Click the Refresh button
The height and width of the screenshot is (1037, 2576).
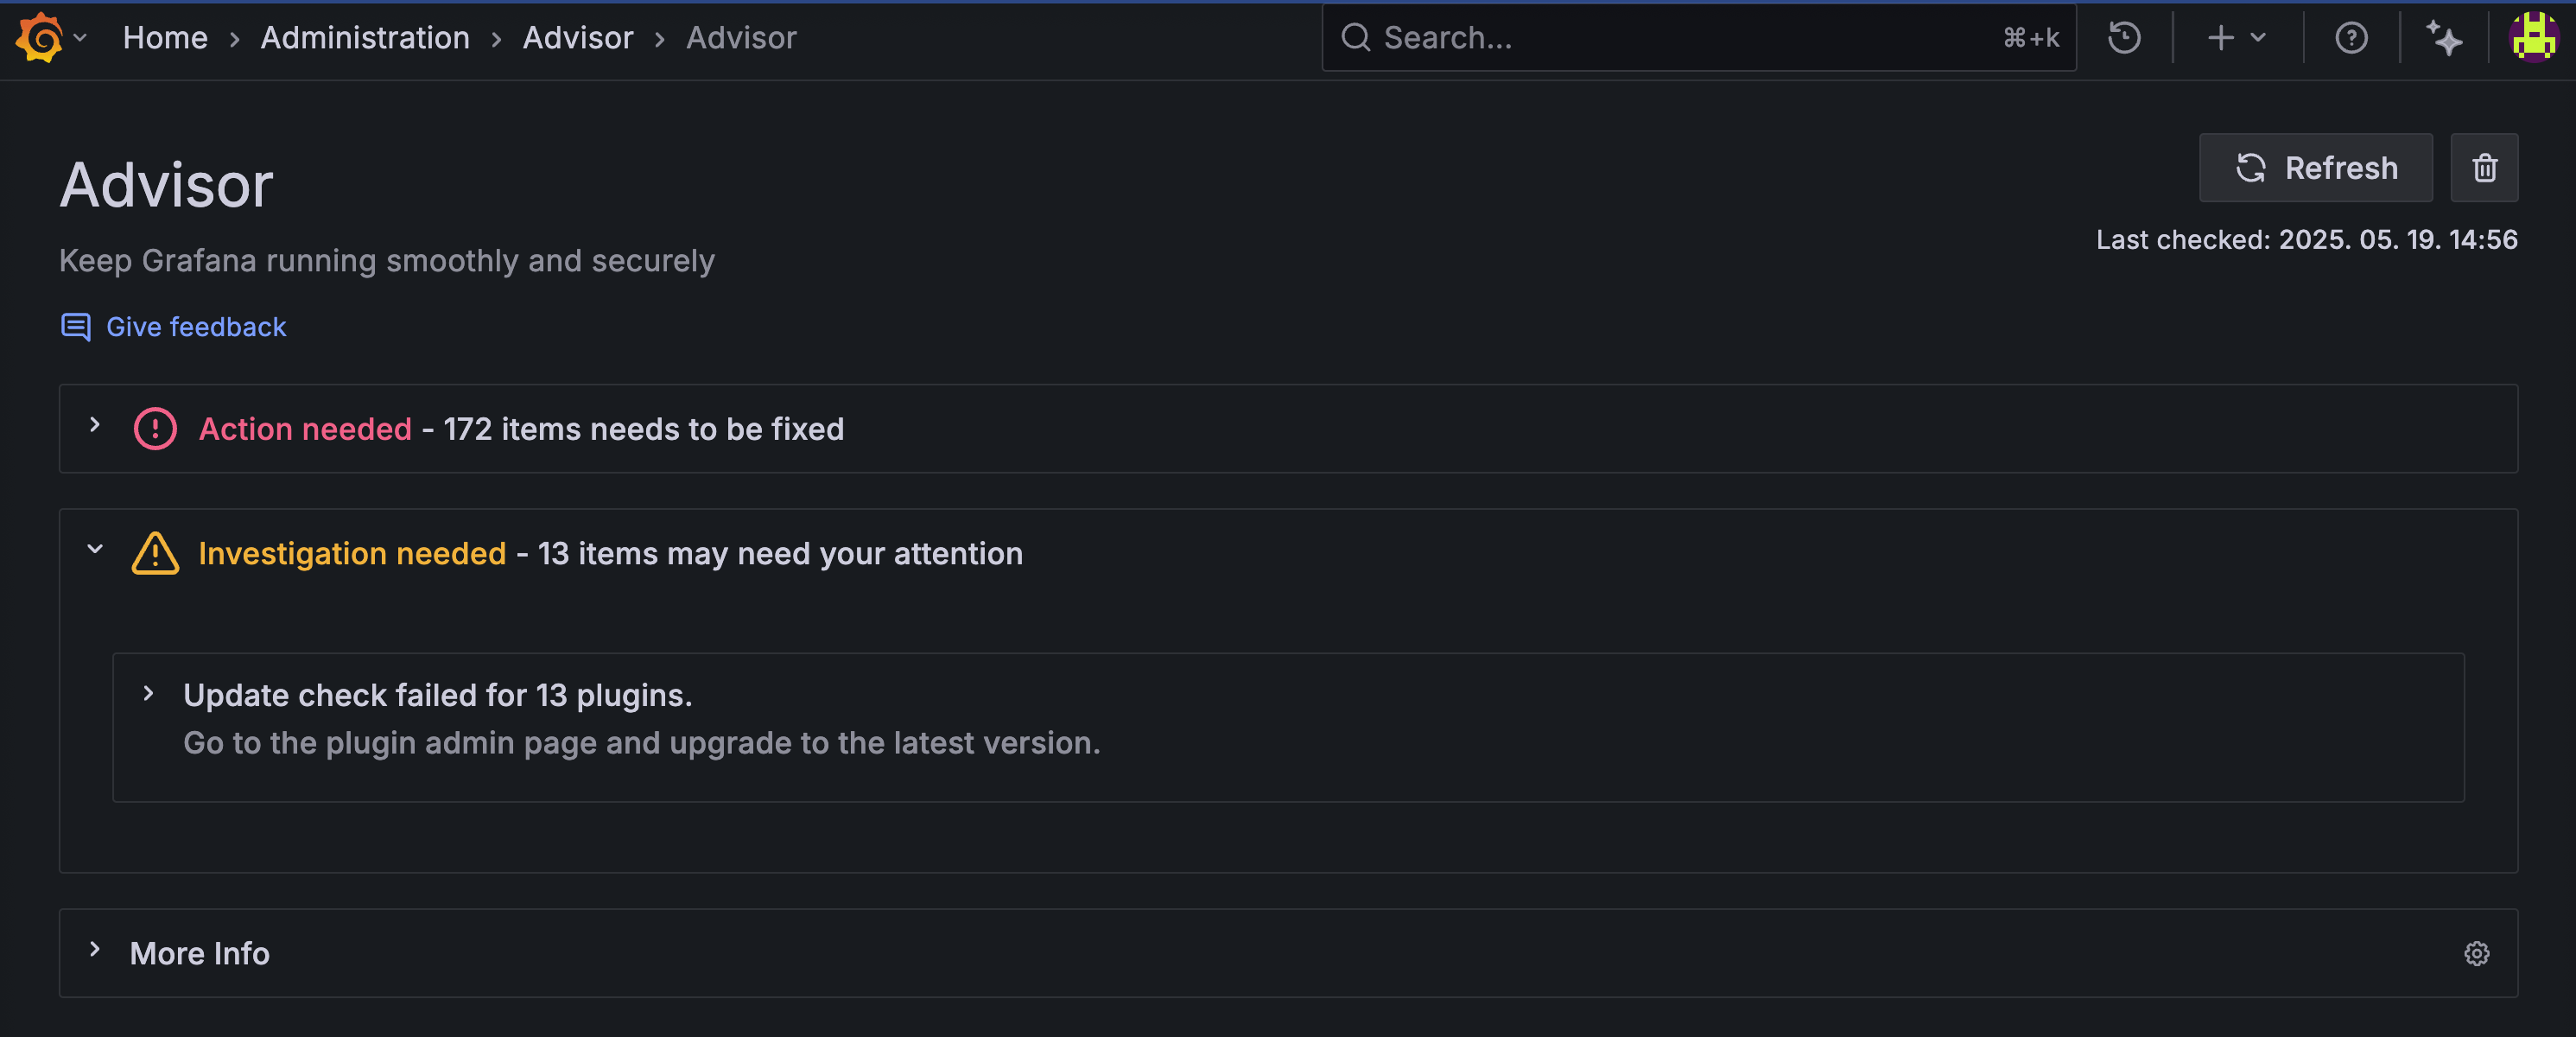tap(2315, 168)
